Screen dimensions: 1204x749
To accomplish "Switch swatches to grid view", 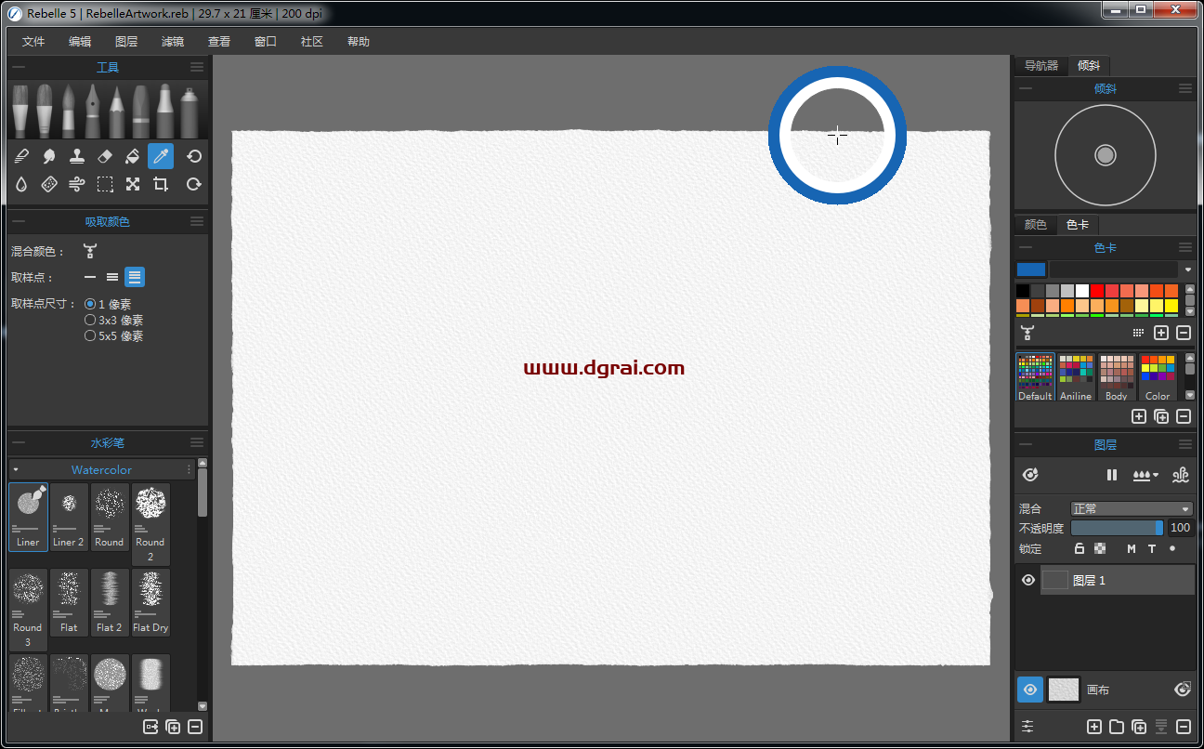I will 1138,333.
